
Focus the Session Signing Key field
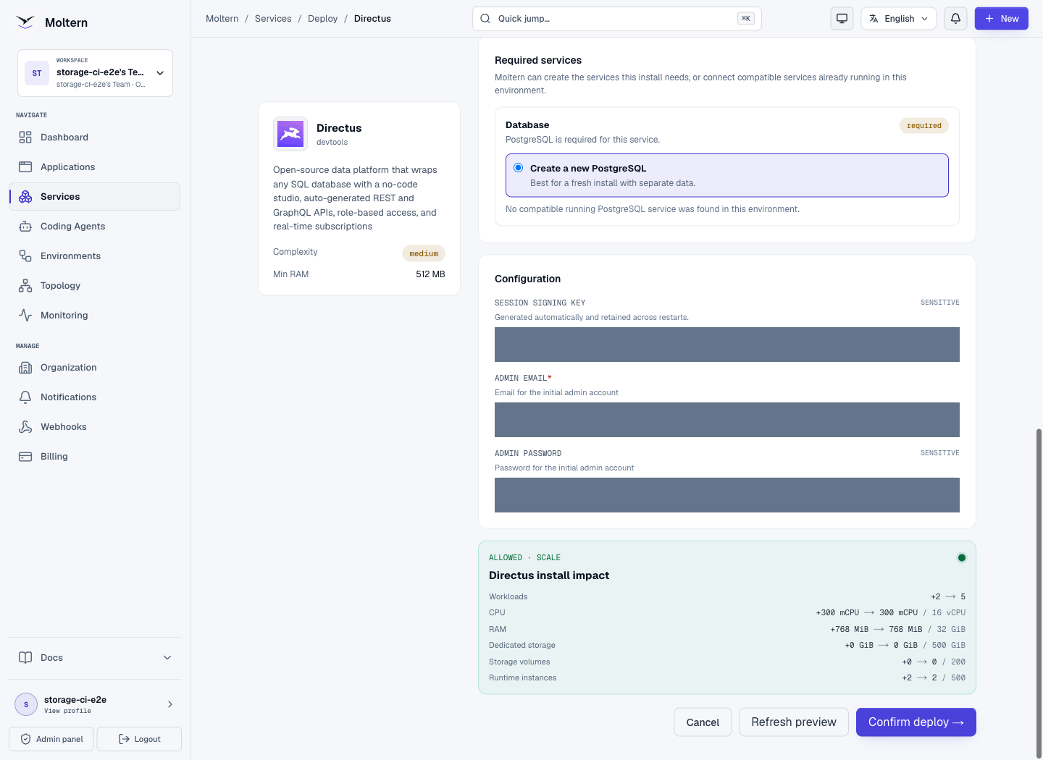[727, 345]
